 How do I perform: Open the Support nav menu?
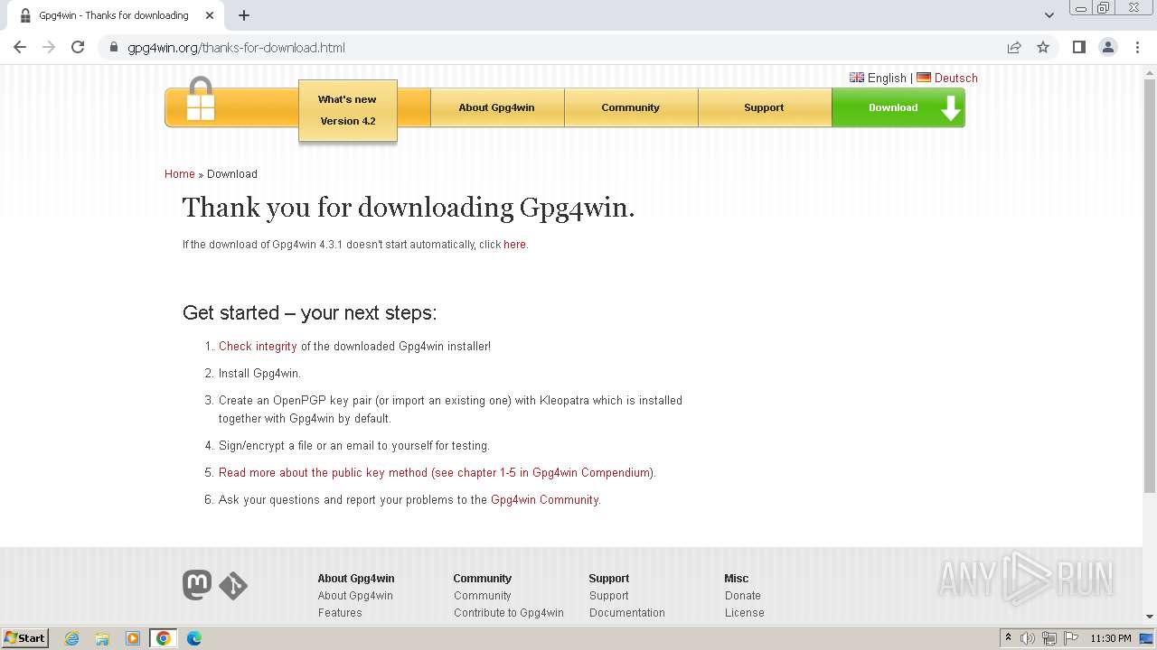(x=765, y=107)
